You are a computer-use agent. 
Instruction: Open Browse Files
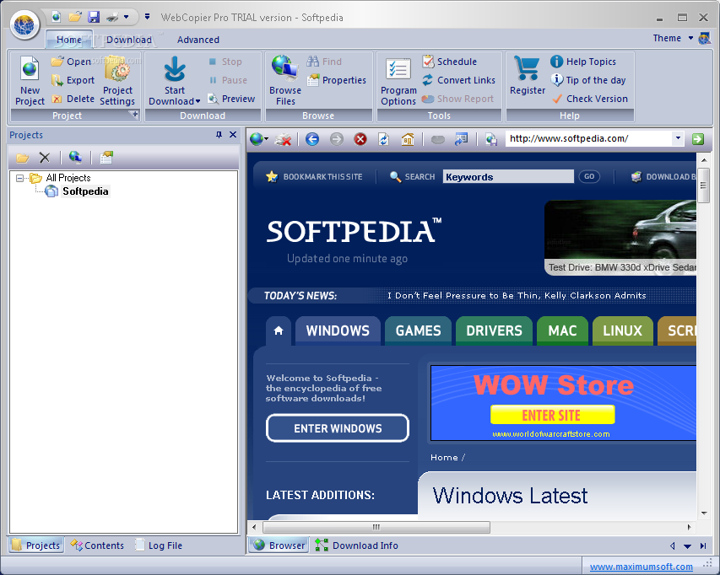(x=285, y=81)
